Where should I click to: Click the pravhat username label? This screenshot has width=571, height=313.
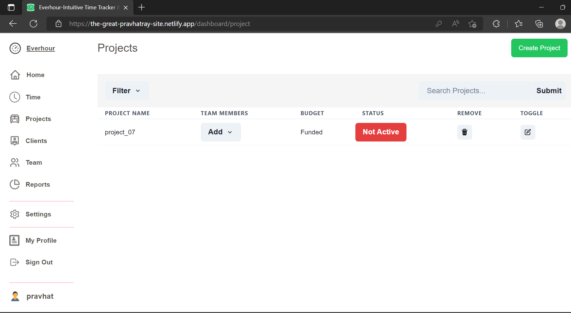pyautogui.click(x=40, y=296)
